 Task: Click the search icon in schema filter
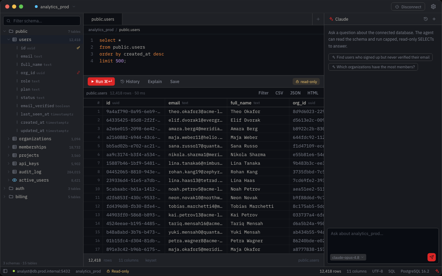[x=9, y=21]
